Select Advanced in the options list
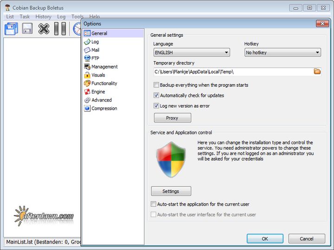Viewport: 334px width, 250px height. point(113,100)
